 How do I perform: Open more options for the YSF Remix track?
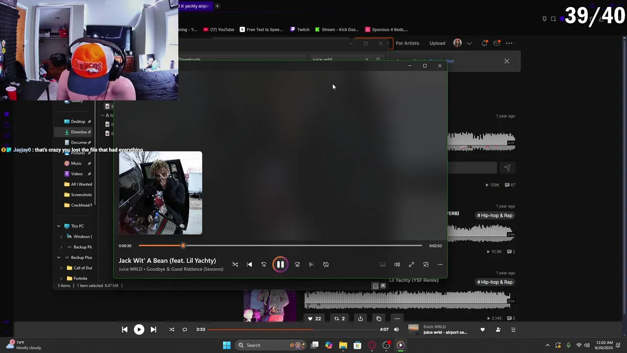coord(397,319)
